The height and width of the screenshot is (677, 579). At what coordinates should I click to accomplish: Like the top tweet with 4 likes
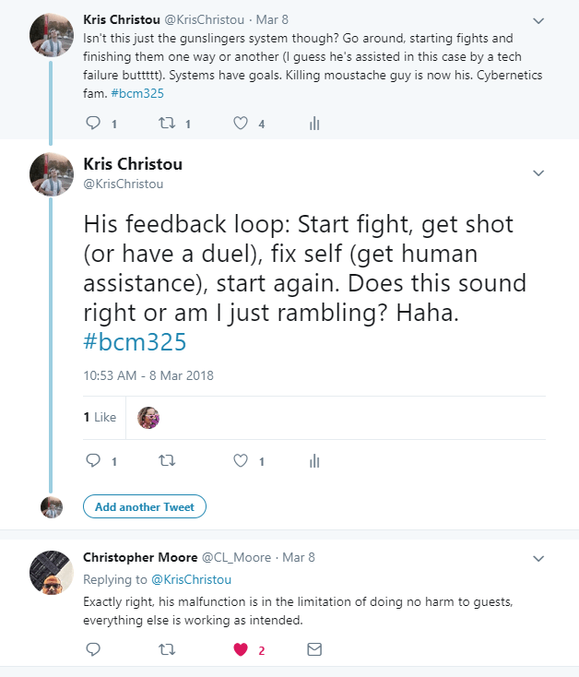[x=242, y=124]
